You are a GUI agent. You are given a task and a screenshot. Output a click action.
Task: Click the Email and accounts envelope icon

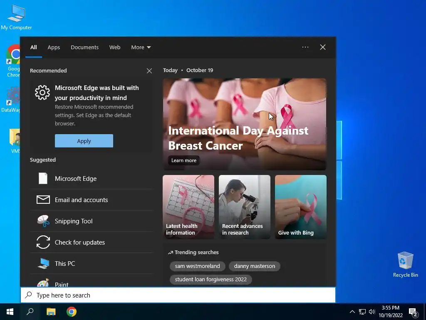pos(43,200)
